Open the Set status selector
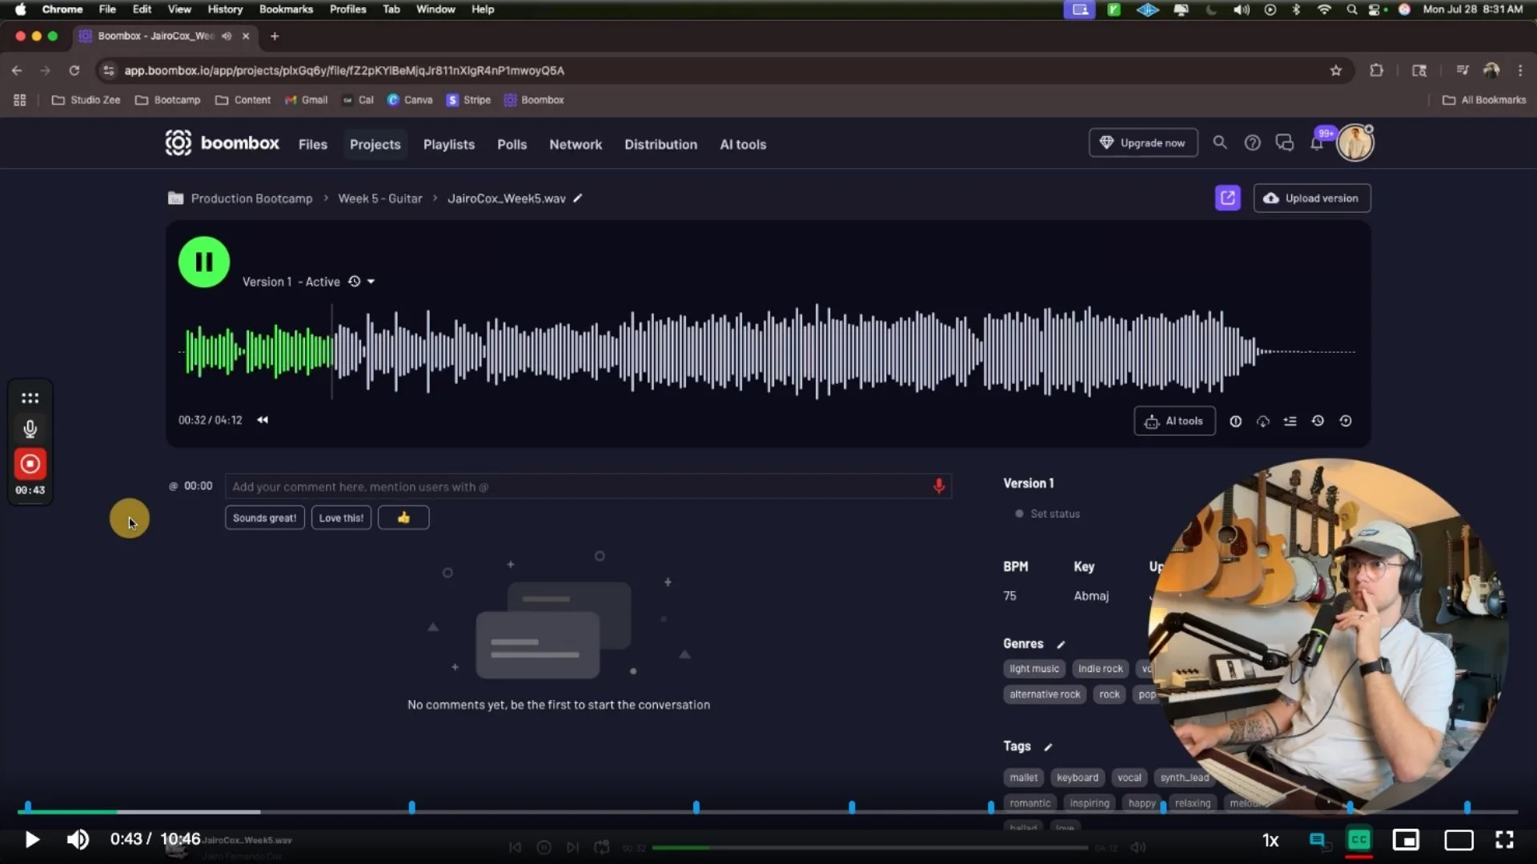This screenshot has height=864, width=1537. coord(1047,514)
